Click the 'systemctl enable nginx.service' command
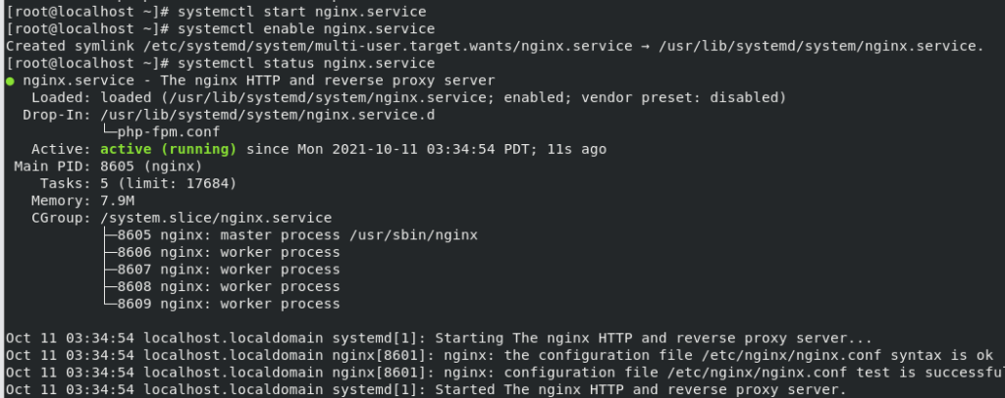The image size is (1005, 398). coord(306,29)
